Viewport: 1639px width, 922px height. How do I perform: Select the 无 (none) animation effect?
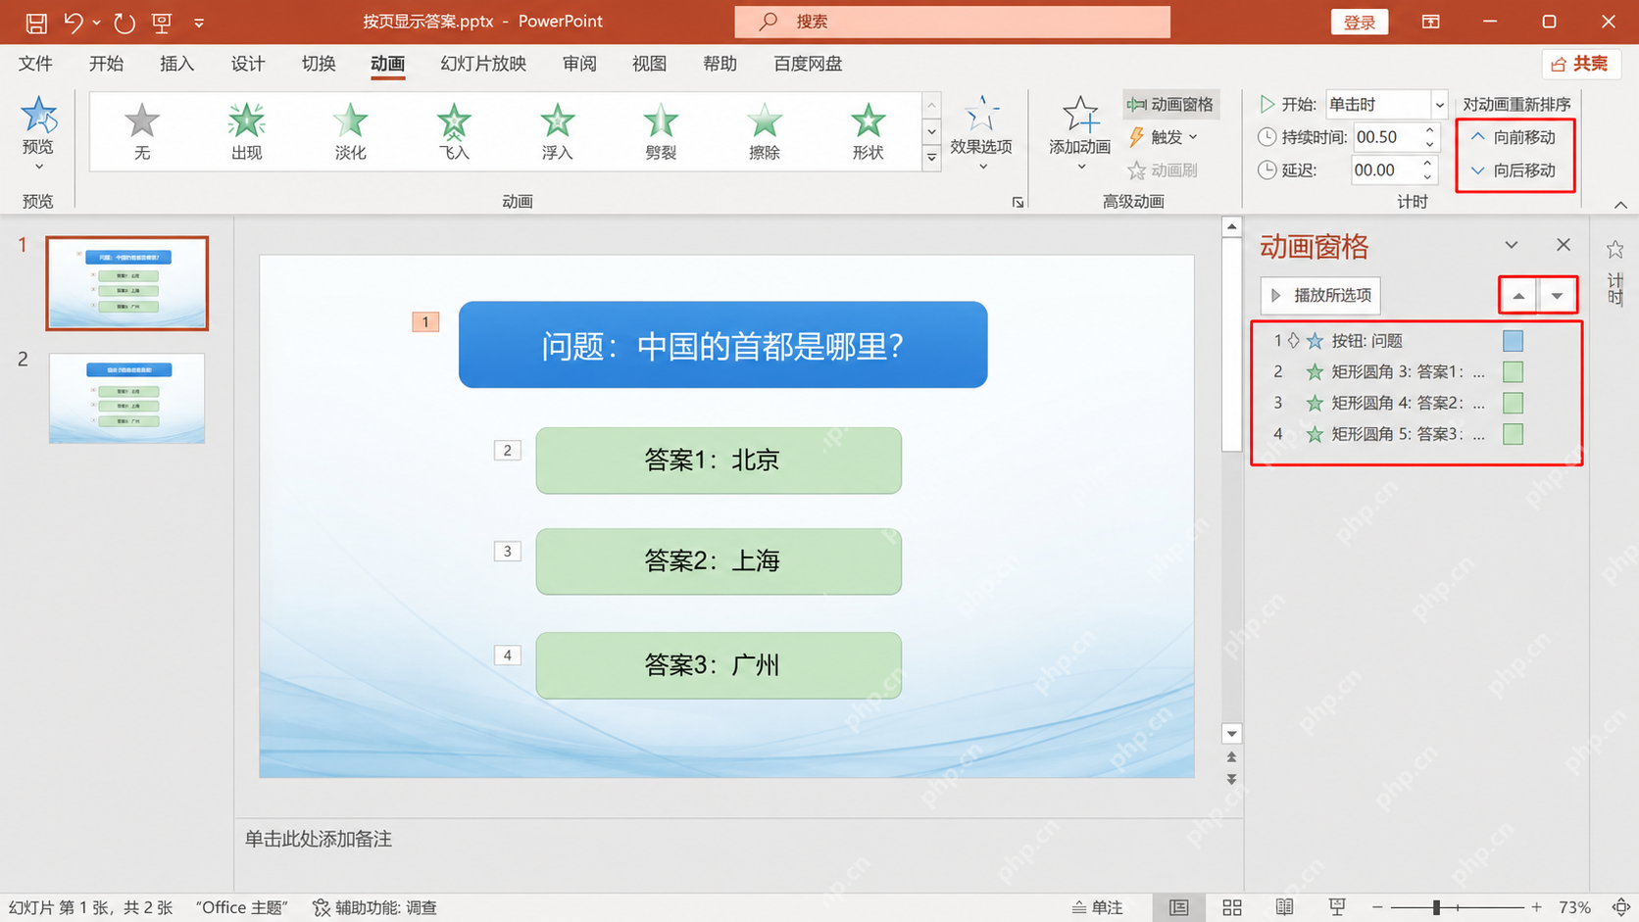pos(142,131)
